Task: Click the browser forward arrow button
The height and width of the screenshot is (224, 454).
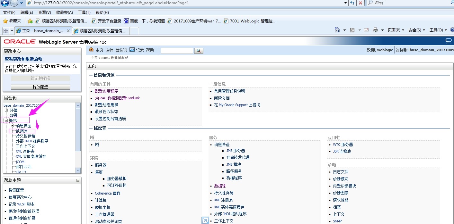Action: tap(14, 3)
